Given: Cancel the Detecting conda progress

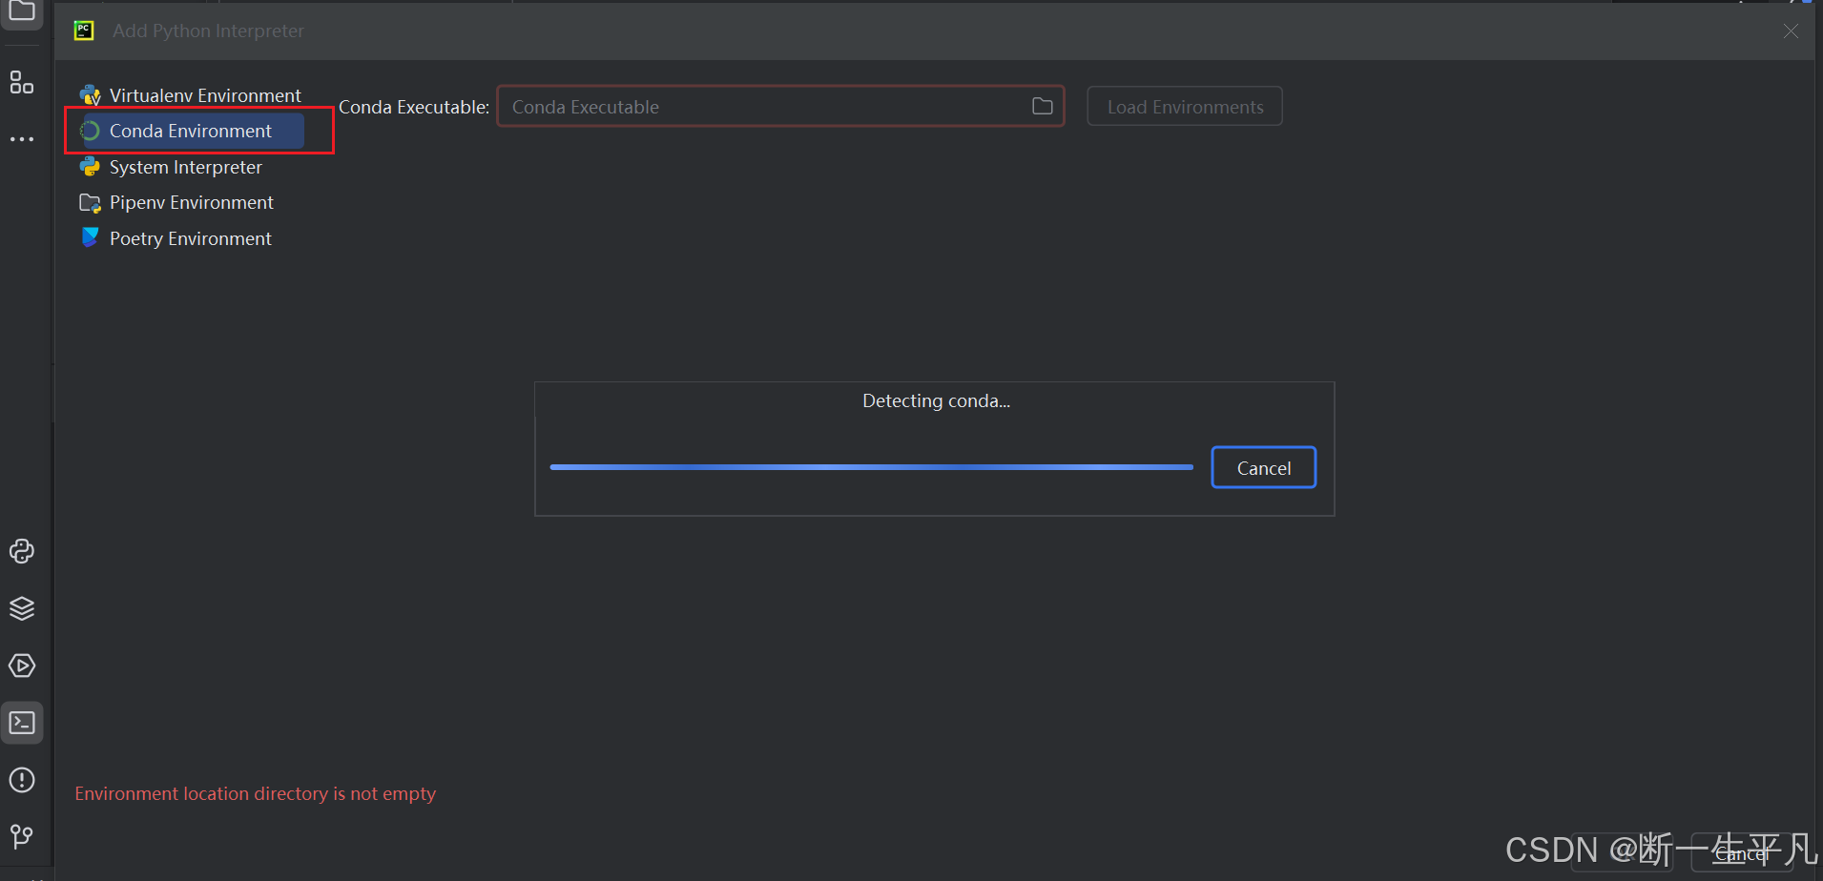Looking at the screenshot, I should pyautogui.click(x=1263, y=467).
